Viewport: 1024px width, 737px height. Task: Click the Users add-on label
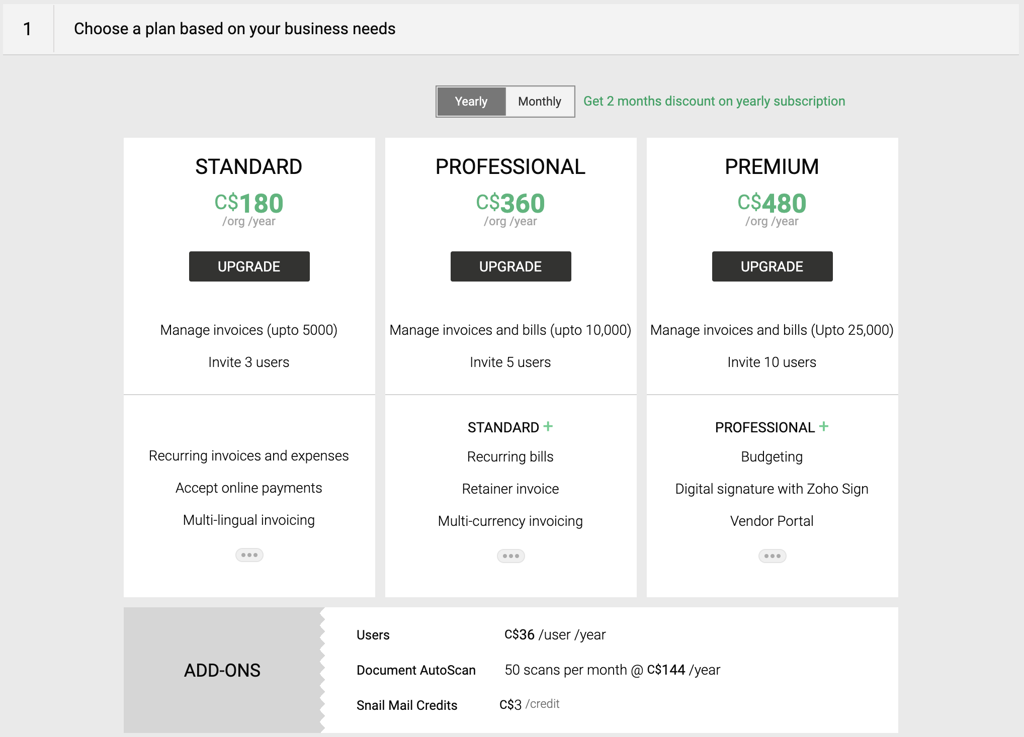tap(373, 635)
